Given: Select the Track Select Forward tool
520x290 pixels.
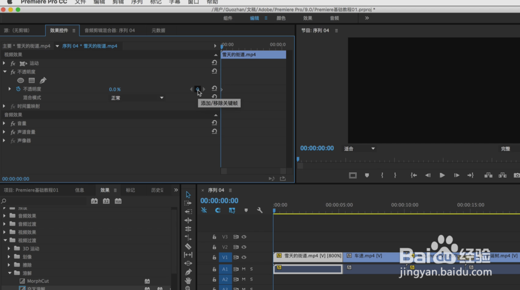Looking at the screenshot, I should (188, 203).
